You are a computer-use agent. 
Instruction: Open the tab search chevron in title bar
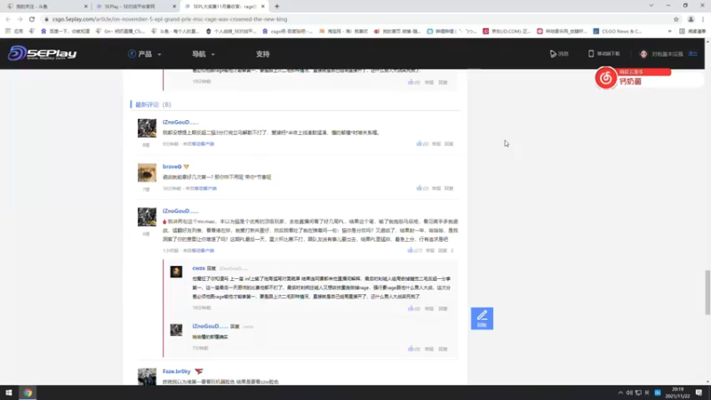click(651, 5)
